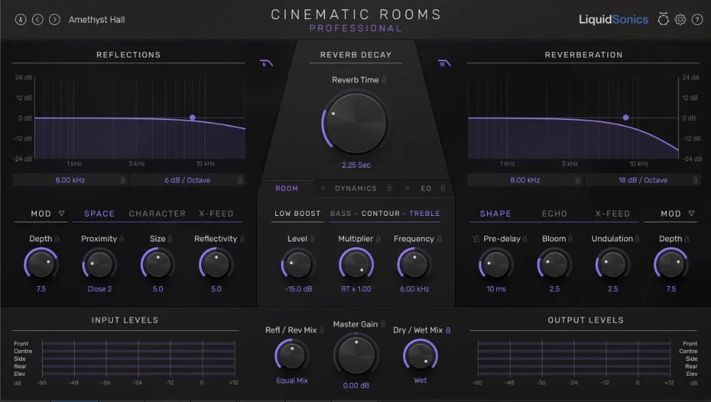Toggle the Master Gain lock icon
This screenshot has width=711, height=402.
(383, 324)
